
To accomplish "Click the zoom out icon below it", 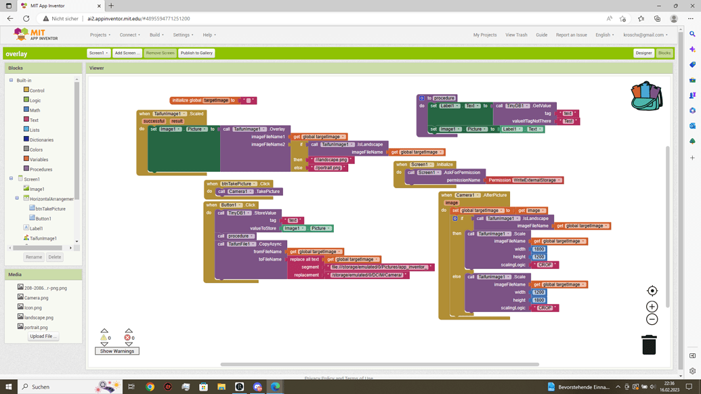I will click(x=652, y=319).
